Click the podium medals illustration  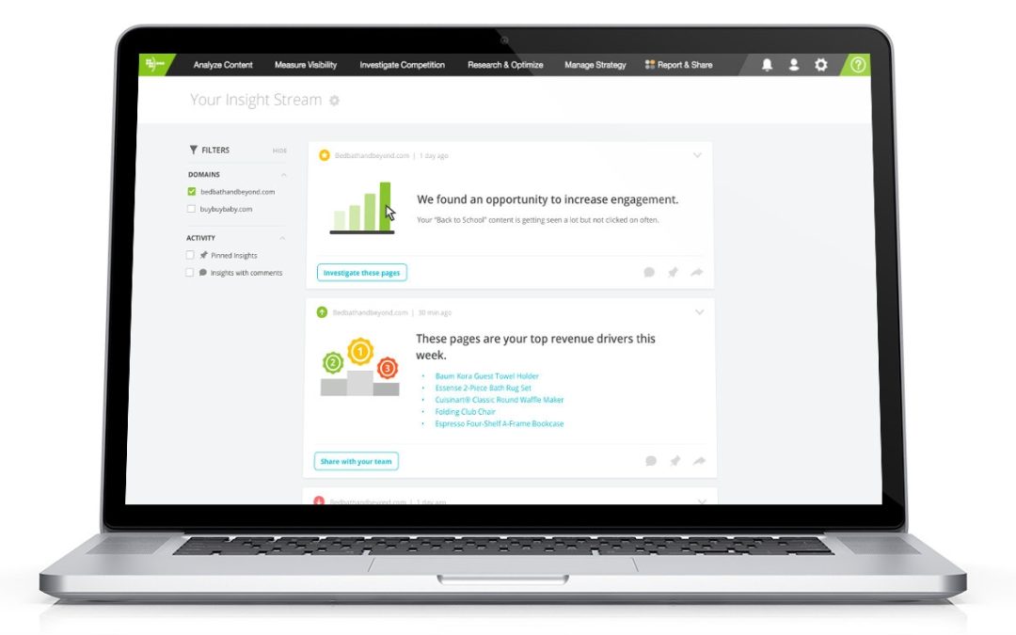click(x=360, y=367)
